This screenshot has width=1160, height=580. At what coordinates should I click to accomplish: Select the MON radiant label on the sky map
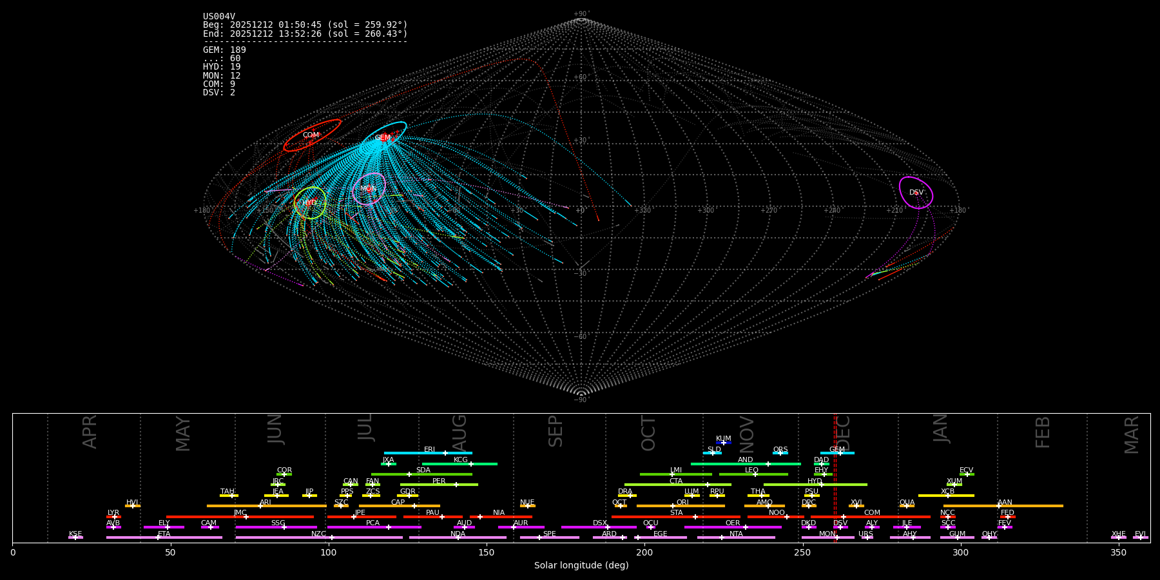(368, 189)
